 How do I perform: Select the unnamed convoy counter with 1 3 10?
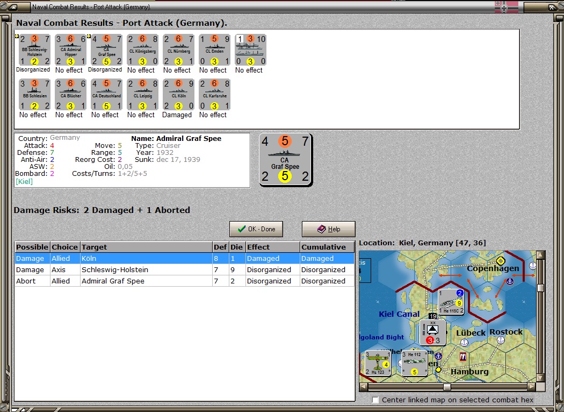click(250, 50)
